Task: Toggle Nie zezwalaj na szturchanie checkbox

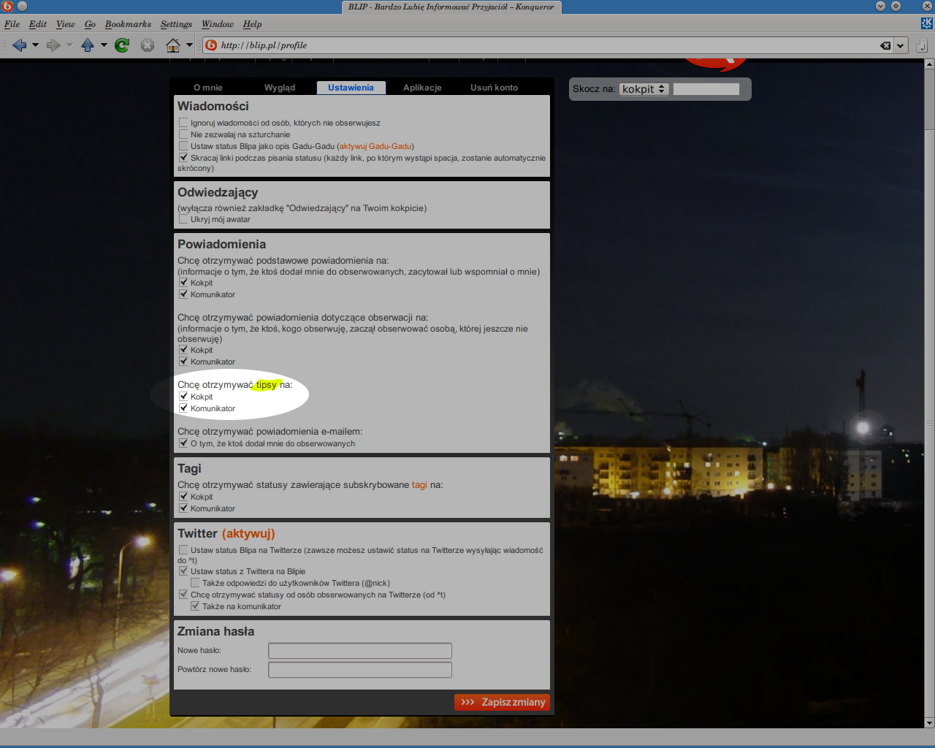Action: pos(183,134)
